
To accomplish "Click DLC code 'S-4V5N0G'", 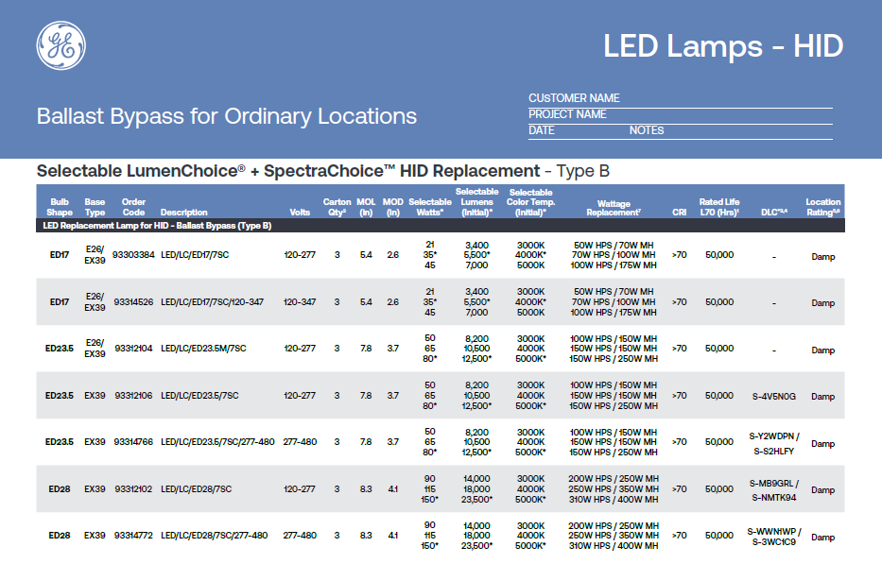I will 774,397.
